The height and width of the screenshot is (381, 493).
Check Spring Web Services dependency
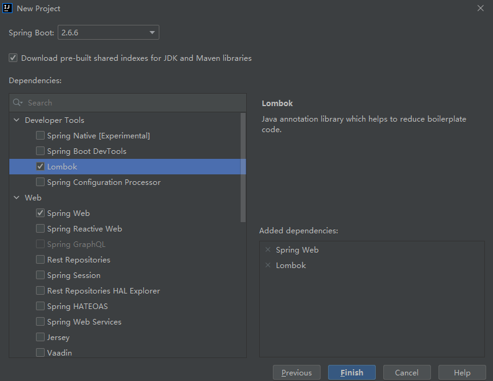coord(40,321)
